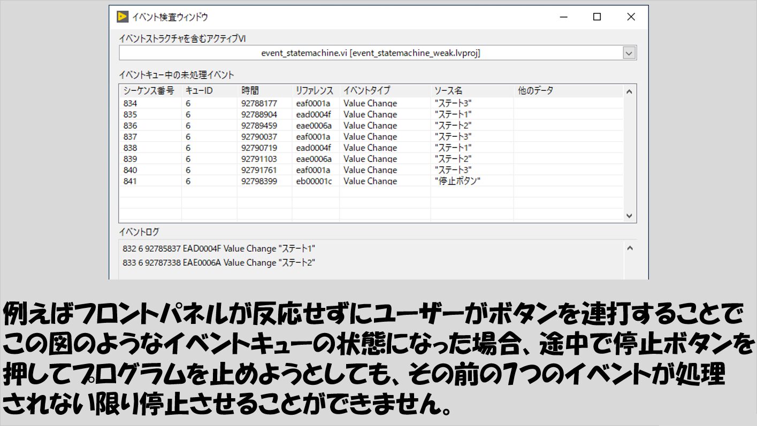
Task: Minimize the event inspector window
Action: point(563,17)
